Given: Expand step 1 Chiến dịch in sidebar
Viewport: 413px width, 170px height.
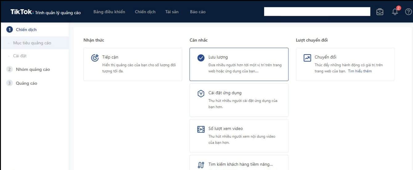Looking at the screenshot, I should tap(26, 30).
